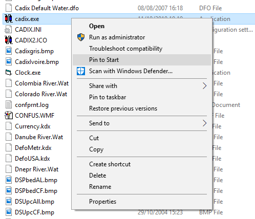Select the confprnt.log document icon
This screenshot has width=255, height=219.
(9, 105)
